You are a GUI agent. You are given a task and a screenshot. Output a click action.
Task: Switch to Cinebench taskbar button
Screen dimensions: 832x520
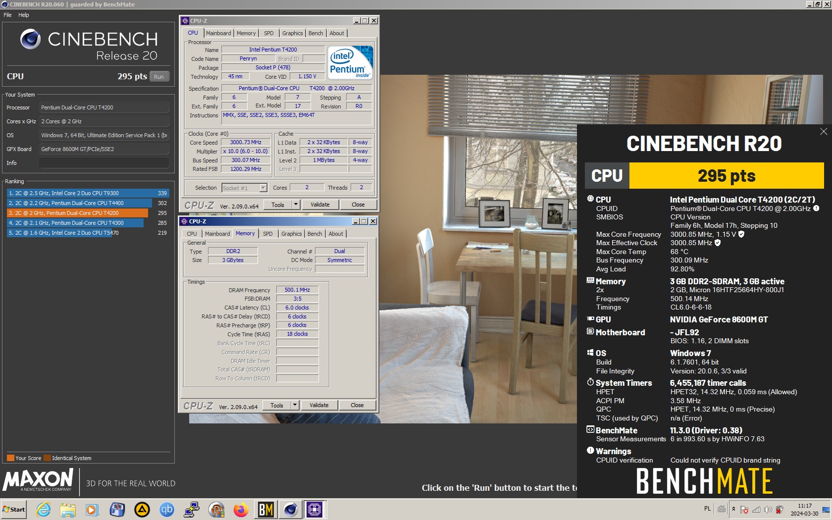point(291,509)
